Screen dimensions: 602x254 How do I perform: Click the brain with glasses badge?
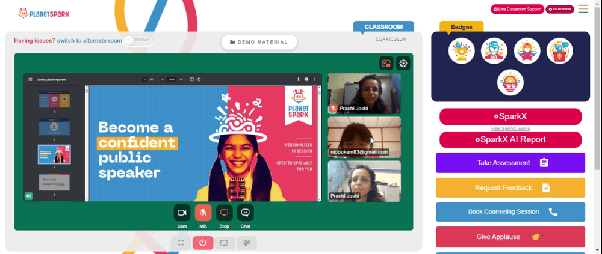coord(510,82)
